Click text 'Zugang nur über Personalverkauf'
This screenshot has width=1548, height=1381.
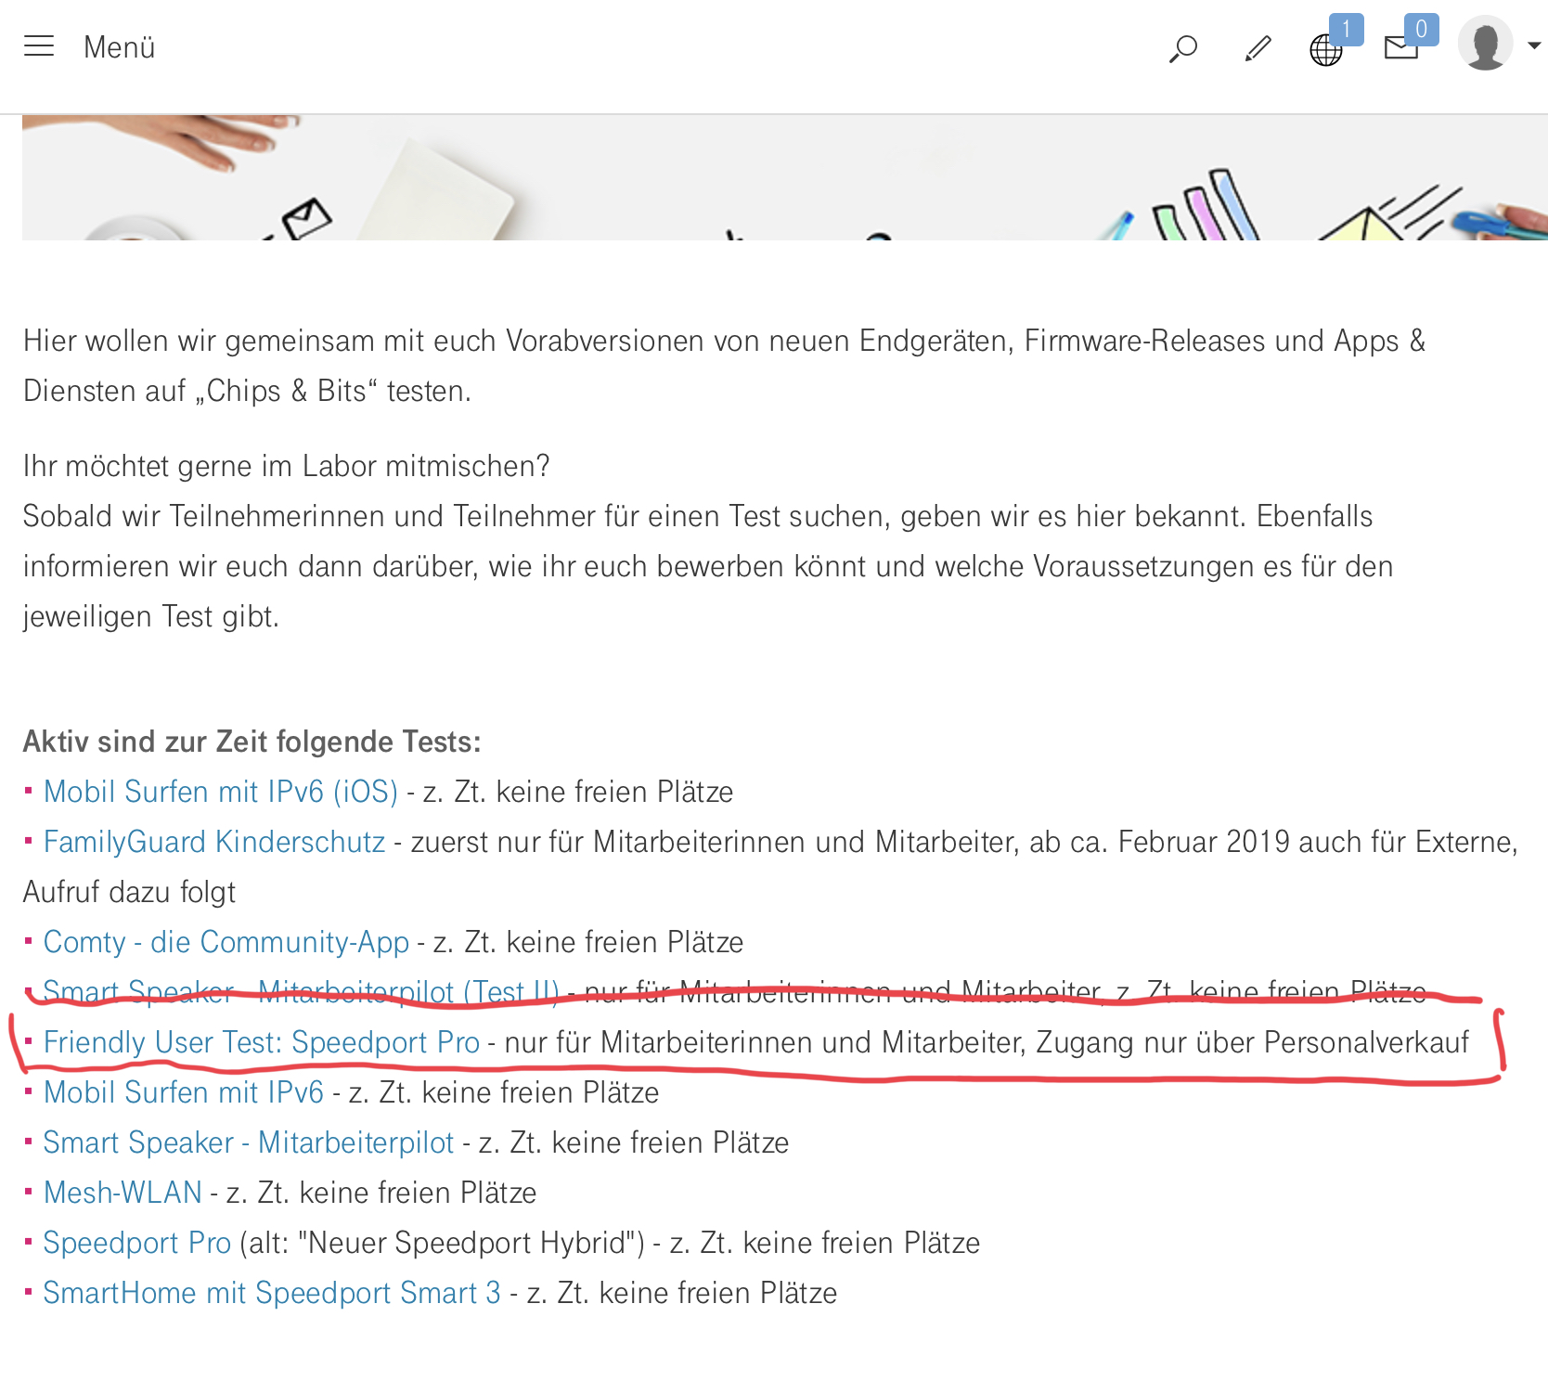coord(1252,1042)
